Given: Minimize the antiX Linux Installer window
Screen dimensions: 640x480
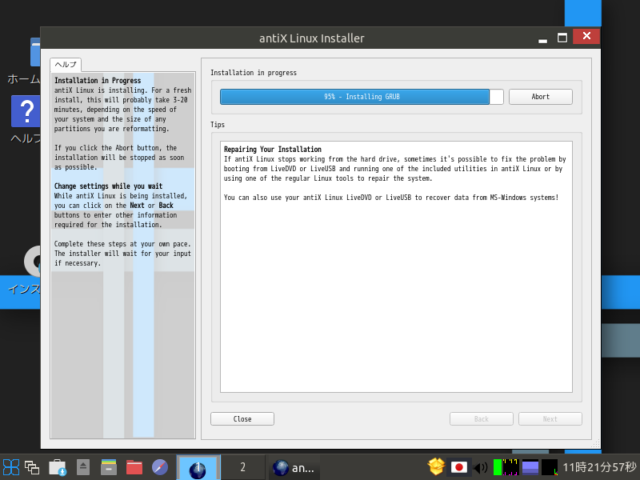Looking at the screenshot, I should pyautogui.click(x=542, y=41).
